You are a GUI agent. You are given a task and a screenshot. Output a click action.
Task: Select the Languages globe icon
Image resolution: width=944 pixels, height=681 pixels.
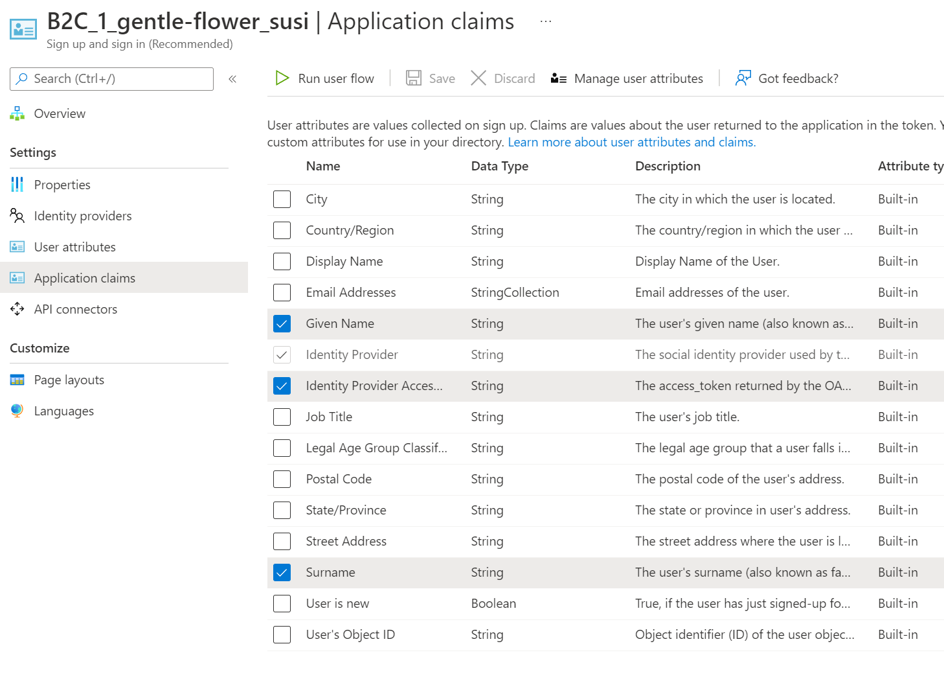17,410
